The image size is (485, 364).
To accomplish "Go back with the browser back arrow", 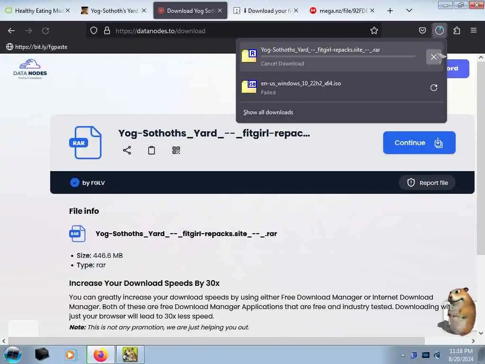I will click(x=11, y=31).
